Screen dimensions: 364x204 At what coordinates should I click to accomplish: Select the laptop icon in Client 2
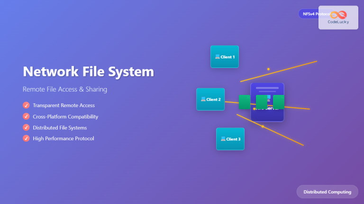coord(203,99)
